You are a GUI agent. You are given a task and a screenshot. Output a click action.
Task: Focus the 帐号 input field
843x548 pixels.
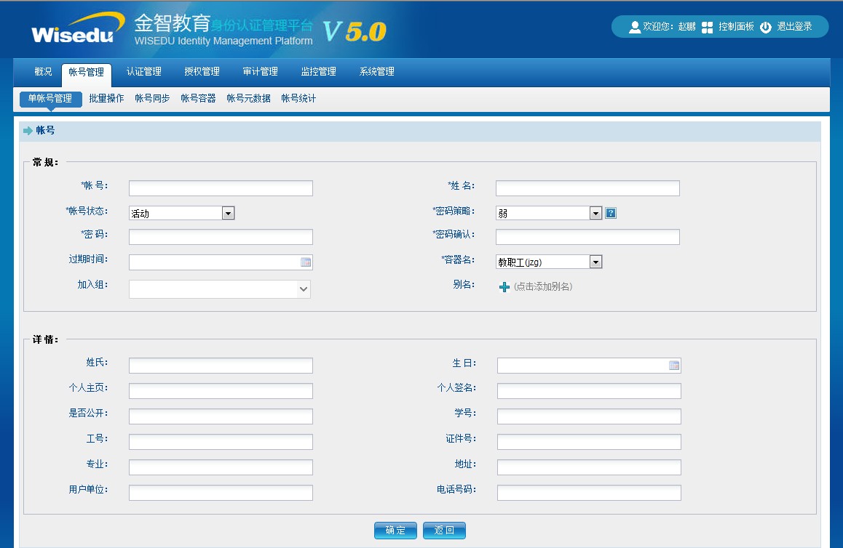click(x=221, y=189)
